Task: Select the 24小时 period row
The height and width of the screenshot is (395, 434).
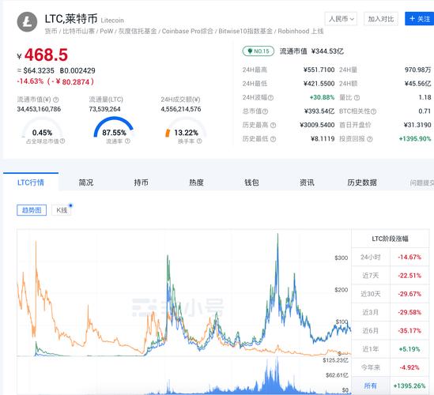Action: 391,258
